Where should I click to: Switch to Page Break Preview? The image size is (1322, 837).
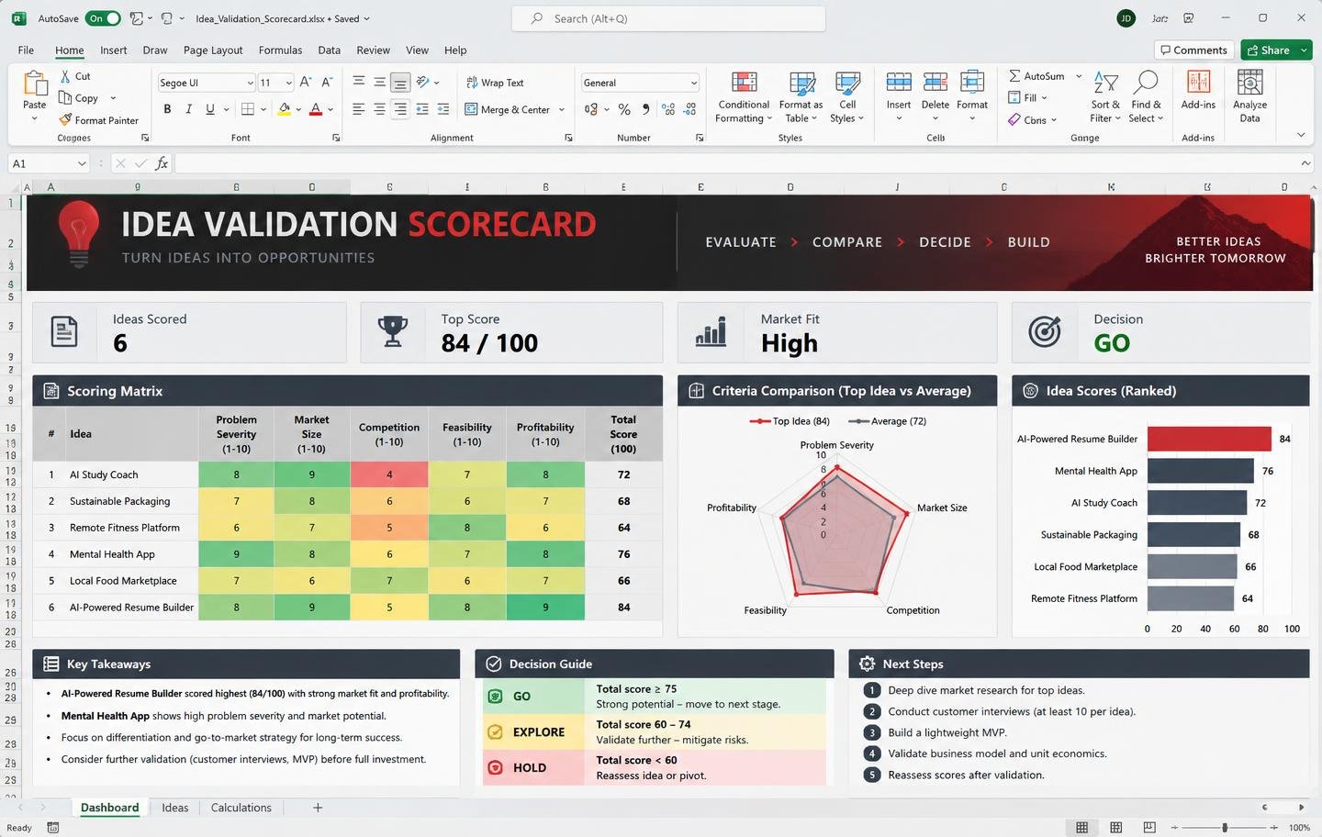(x=1148, y=827)
